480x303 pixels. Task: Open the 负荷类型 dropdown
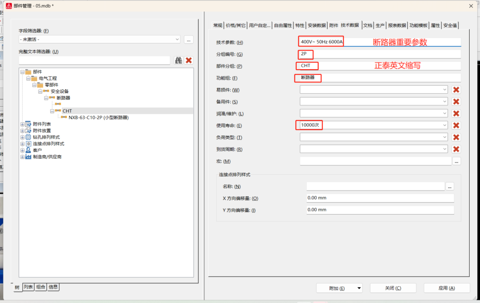444,137
